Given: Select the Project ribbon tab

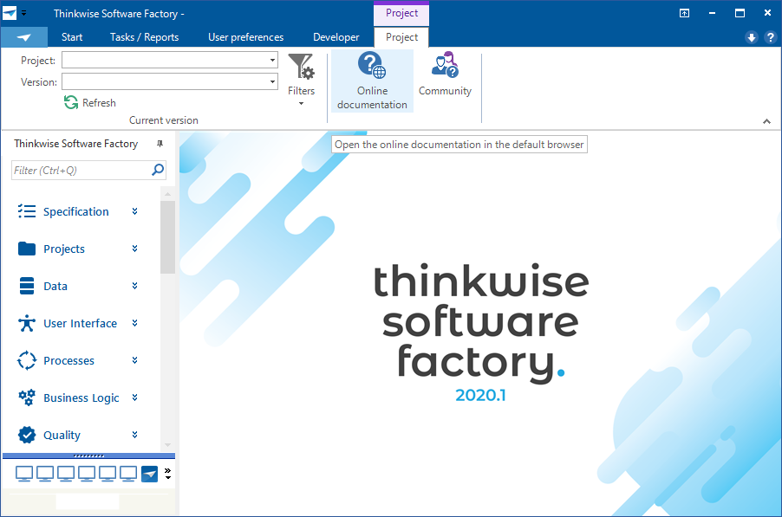Looking at the screenshot, I should click(x=401, y=37).
